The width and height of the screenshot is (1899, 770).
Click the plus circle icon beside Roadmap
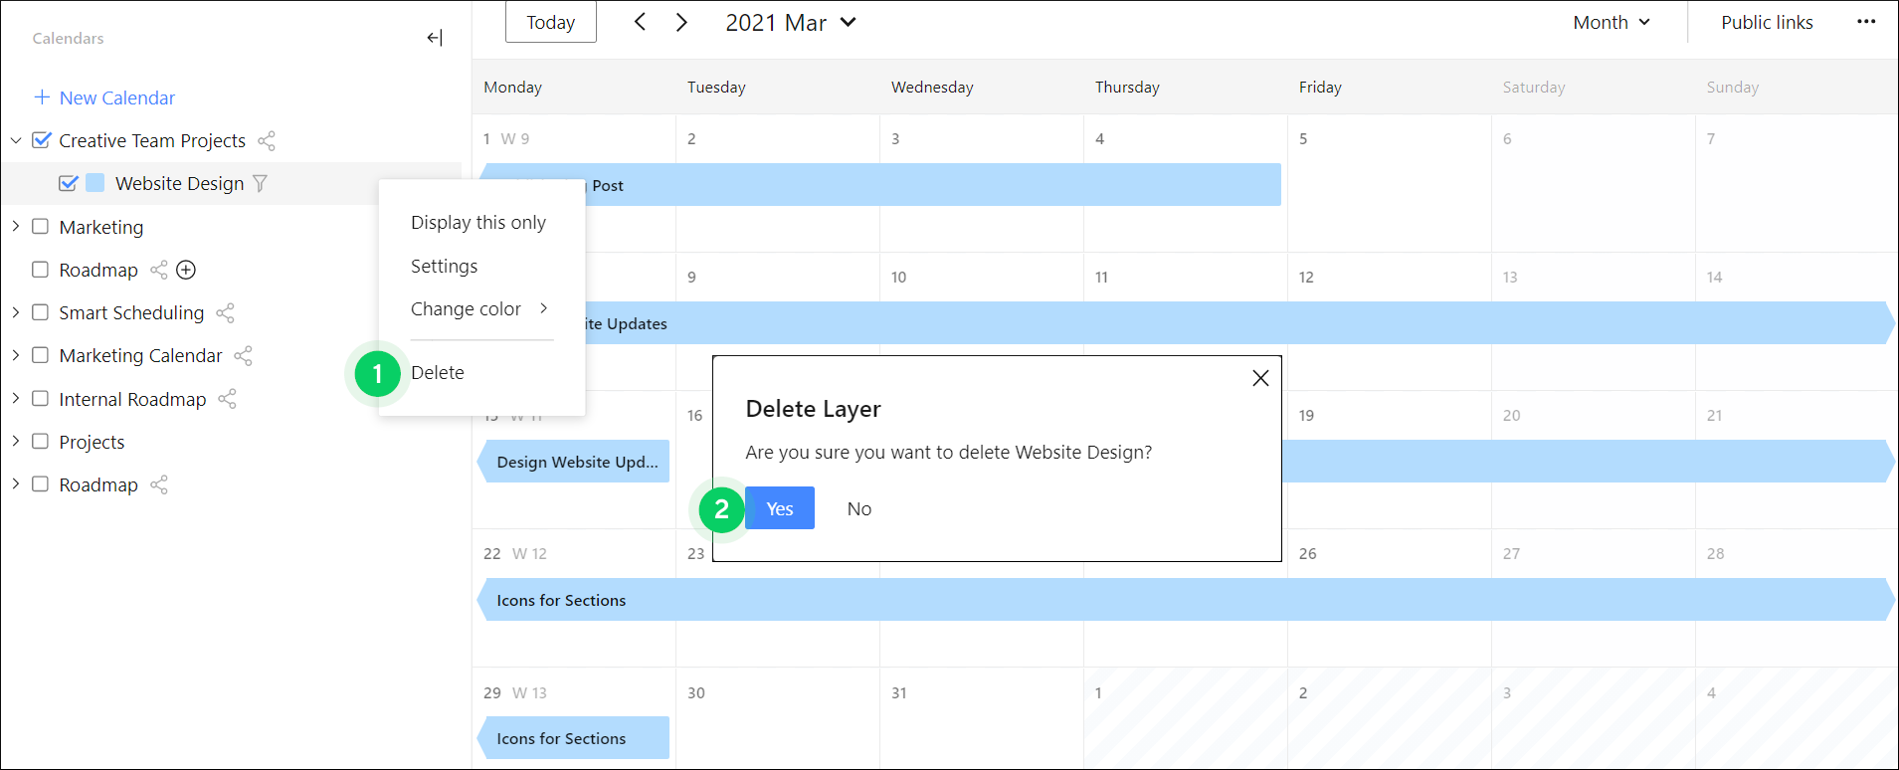pyautogui.click(x=186, y=270)
